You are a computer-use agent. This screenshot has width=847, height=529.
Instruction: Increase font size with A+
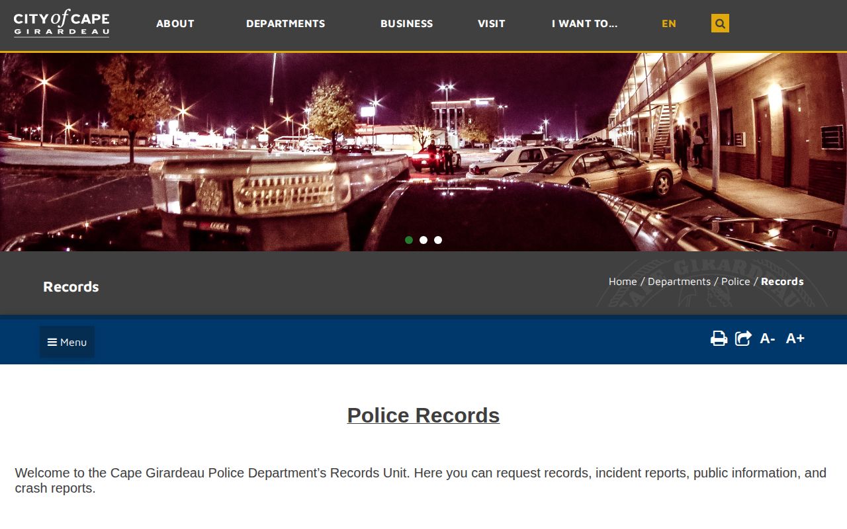tap(795, 339)
